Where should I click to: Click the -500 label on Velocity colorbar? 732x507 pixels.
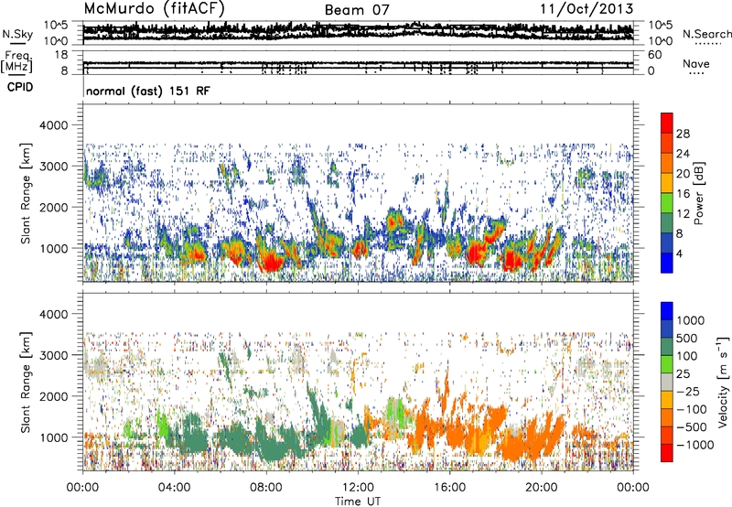(692, 426)
